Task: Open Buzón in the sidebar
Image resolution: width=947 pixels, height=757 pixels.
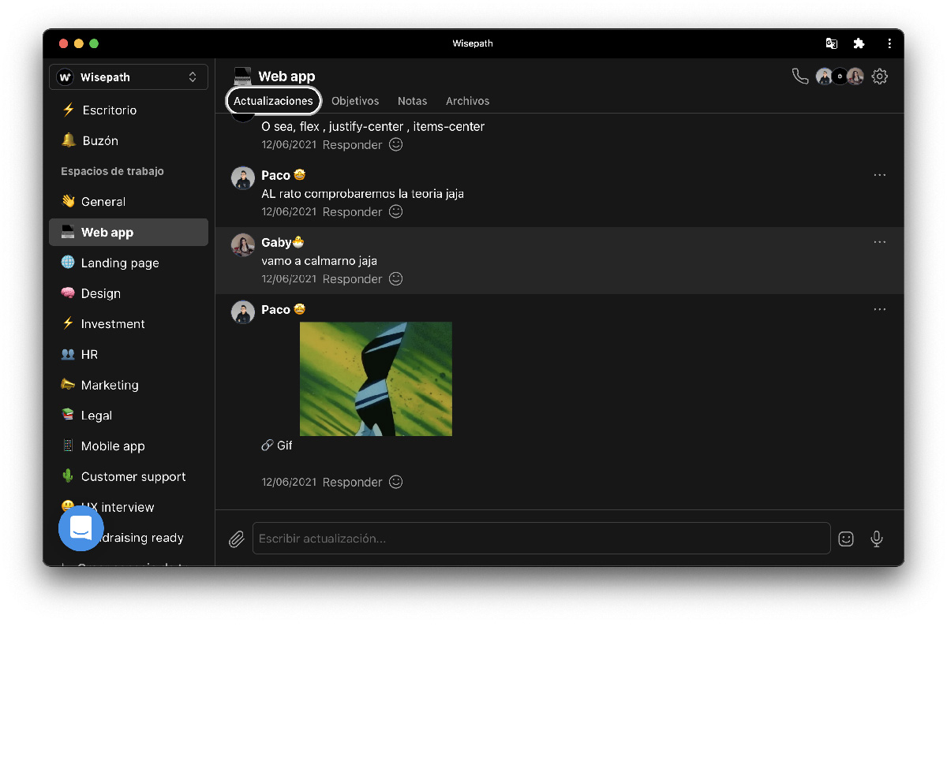Action: (x=129, y=140)
